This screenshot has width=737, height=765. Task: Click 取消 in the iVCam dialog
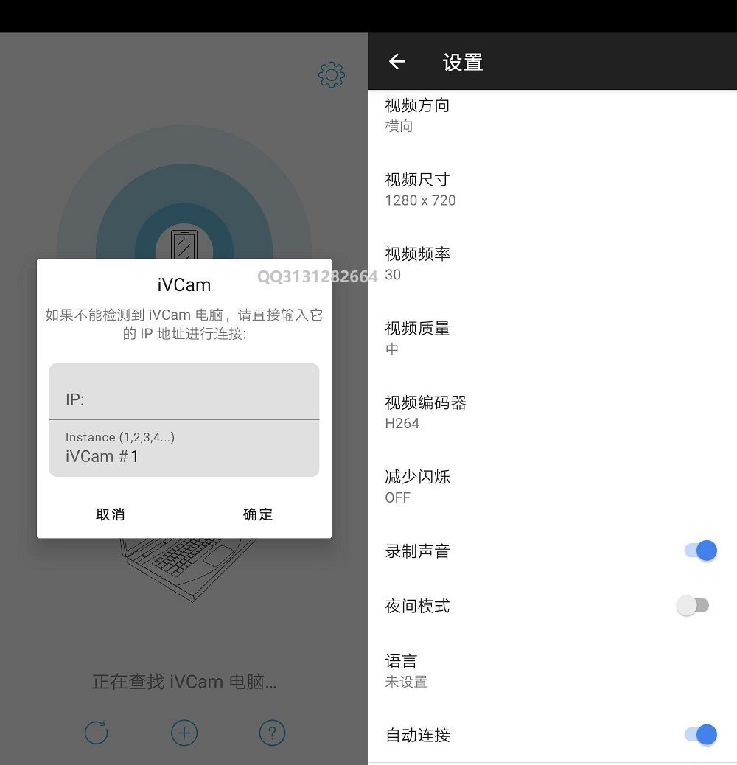tap(111, 514)
